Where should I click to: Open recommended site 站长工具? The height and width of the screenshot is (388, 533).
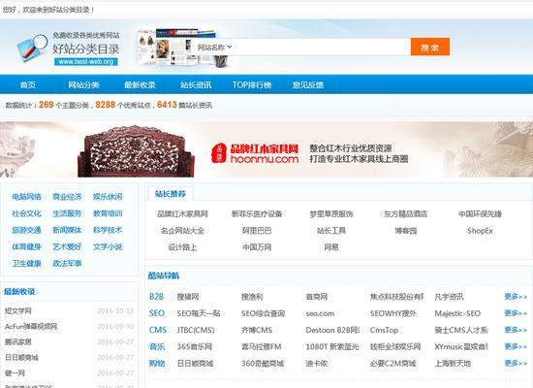click(x=331, y=231)
